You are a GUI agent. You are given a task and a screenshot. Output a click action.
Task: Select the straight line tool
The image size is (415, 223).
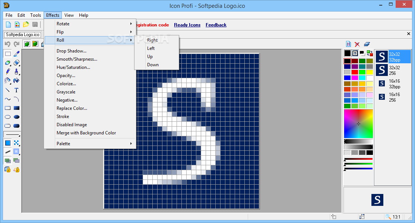click(x=8, y=90)
